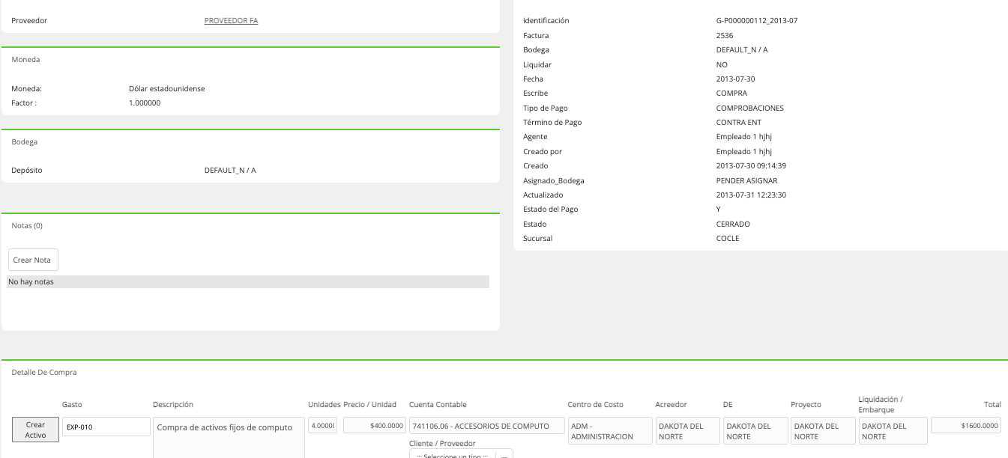The width and height of the screenshot is (1008, 458).
Task: Click the "Notas (0)" section heading
Action: tap(28, 225)
